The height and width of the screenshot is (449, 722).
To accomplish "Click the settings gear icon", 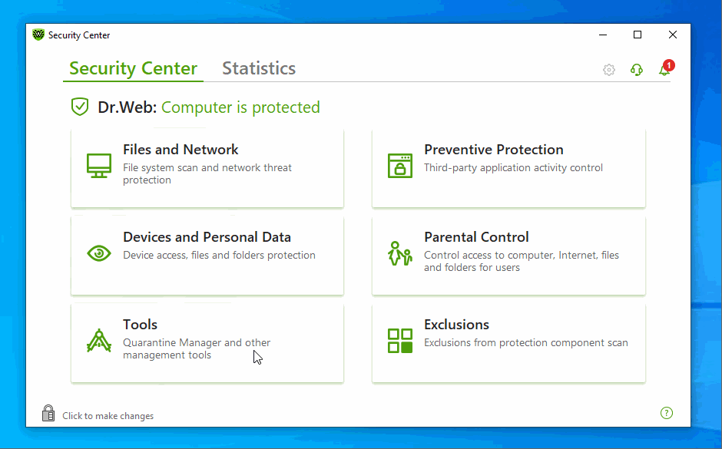I will 609,70.
